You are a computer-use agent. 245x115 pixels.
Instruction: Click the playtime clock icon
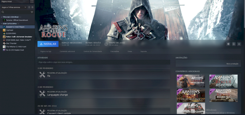click(x=106, y=44)
